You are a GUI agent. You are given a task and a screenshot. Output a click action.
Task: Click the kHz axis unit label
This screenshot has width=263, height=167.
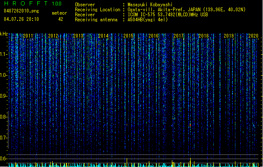pyautogui.click(x=4, y=34)
